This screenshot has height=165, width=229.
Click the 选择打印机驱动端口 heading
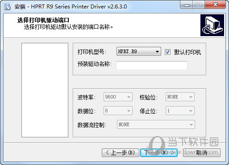pos(43,20)
